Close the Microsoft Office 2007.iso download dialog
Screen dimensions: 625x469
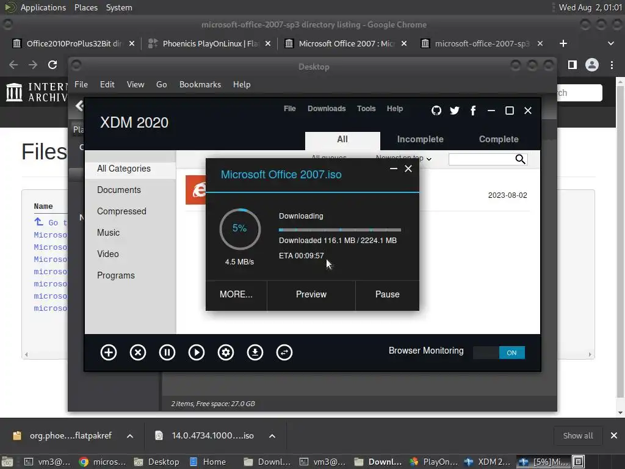pos(408,169)
